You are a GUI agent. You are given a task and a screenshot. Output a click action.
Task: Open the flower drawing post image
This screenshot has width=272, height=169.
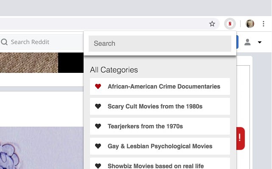pos(42,148)
